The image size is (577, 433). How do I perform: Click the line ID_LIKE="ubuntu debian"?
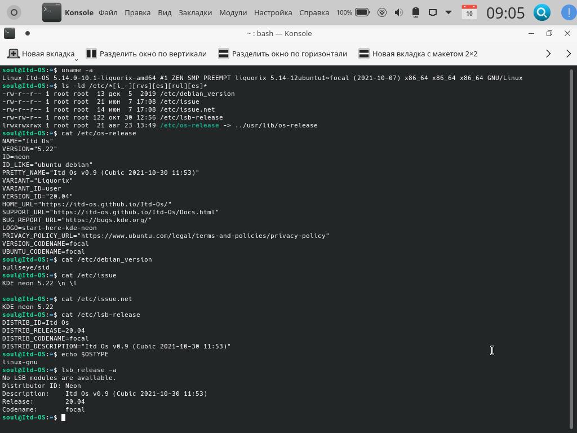click(47, 165)
